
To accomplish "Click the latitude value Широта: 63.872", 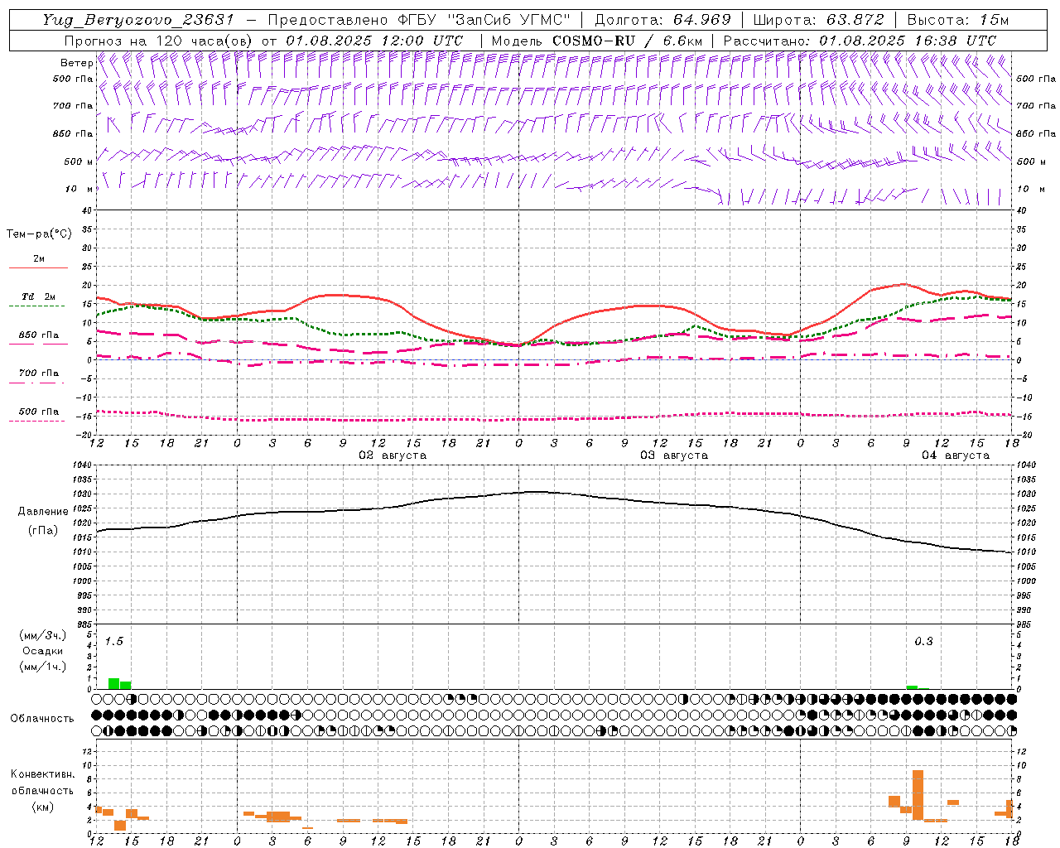I will coord(818,20).
